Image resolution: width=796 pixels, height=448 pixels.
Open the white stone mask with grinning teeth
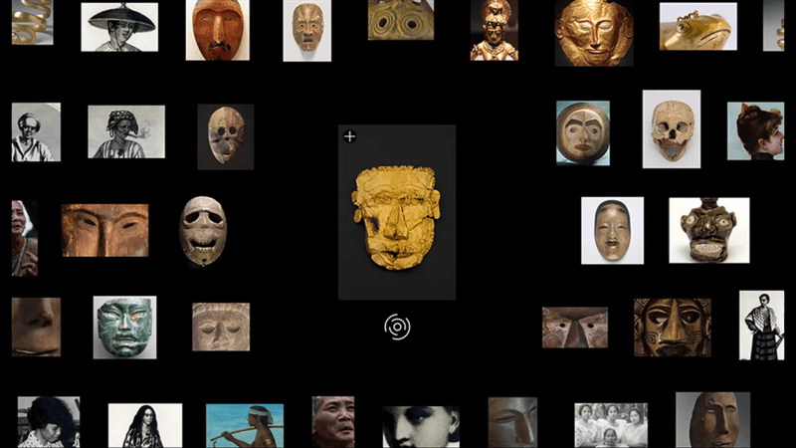coord(203,231)
